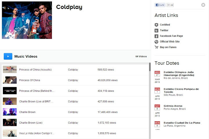Click the Twitter icon in Artist Links
The width and height of the screenshot is (209, 139).
coord(156,30)
